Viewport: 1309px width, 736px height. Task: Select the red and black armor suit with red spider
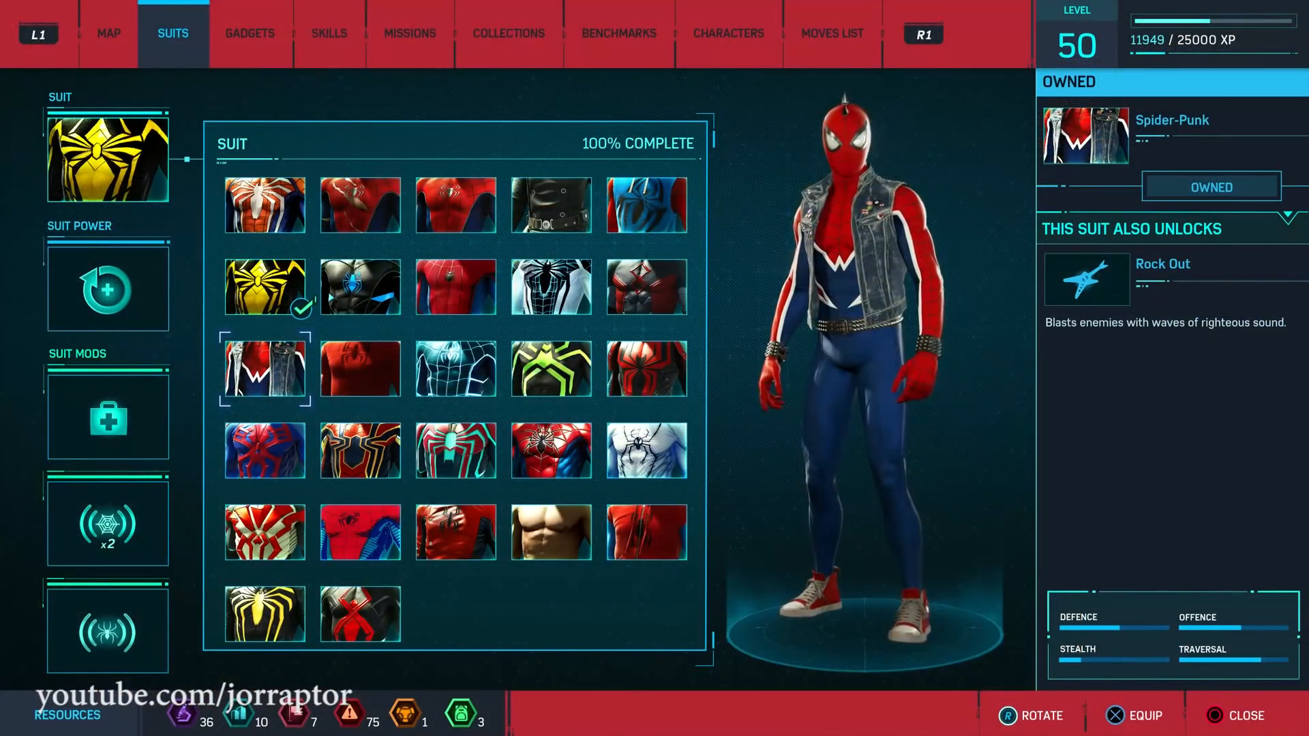[647, 369]
